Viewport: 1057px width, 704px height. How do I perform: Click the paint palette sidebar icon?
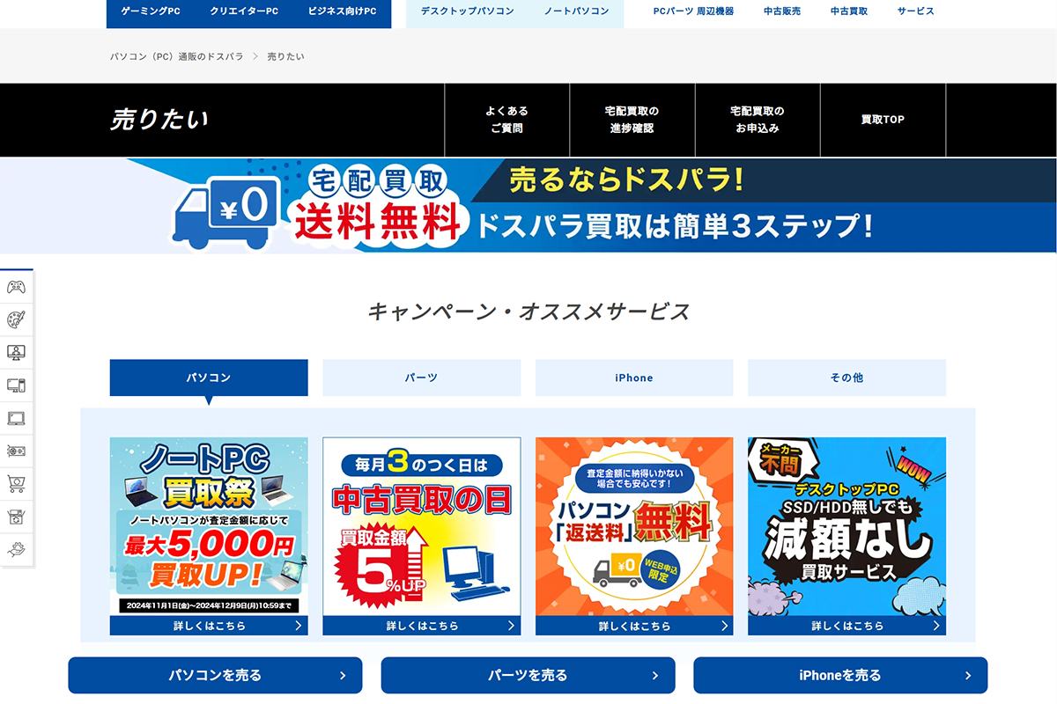16,319
